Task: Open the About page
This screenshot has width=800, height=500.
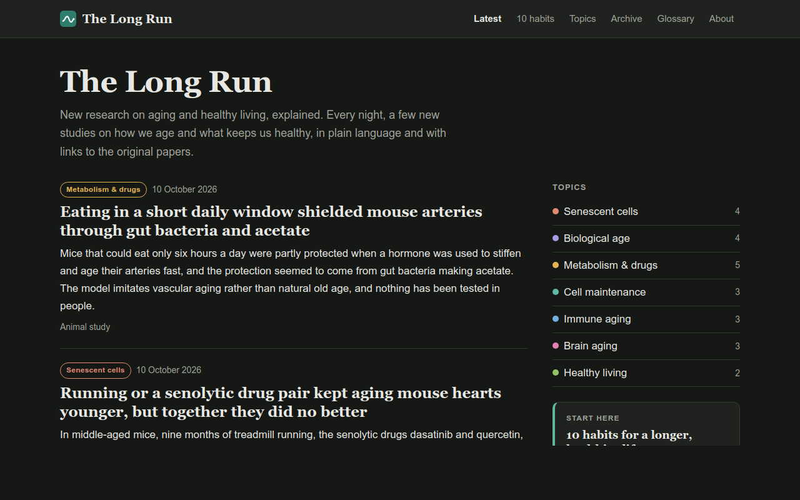Action: click(x=721, y=19)
